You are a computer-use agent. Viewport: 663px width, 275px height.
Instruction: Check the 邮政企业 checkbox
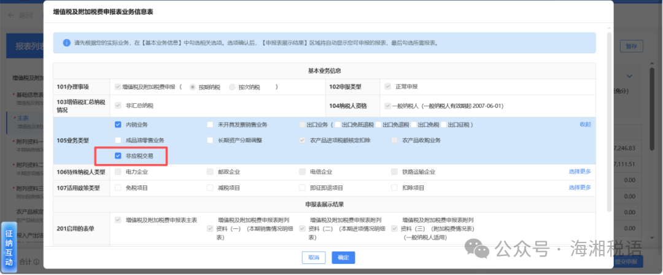pyautogui.click(x=210, y=172)
